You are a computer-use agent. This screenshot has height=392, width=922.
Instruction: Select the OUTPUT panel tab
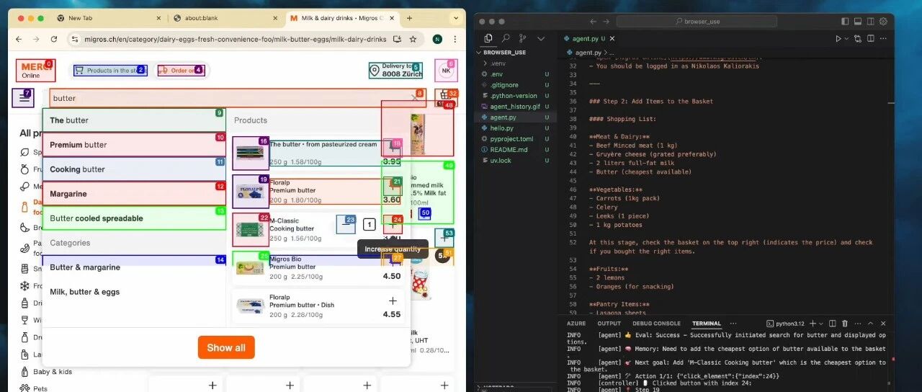click(x=609, y=324)
